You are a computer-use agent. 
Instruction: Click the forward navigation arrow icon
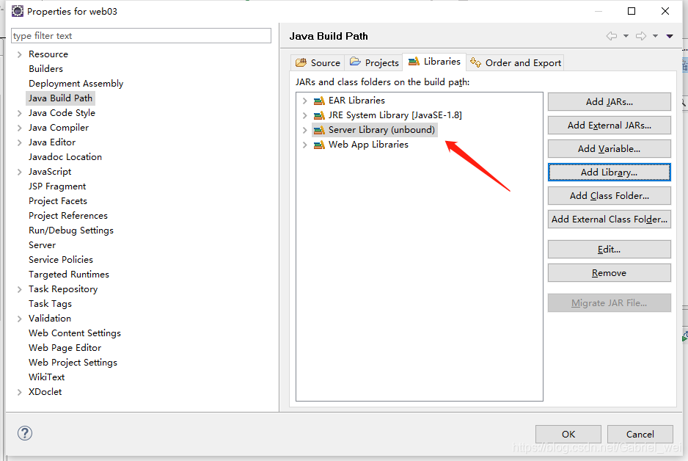[x=641, y=36]
